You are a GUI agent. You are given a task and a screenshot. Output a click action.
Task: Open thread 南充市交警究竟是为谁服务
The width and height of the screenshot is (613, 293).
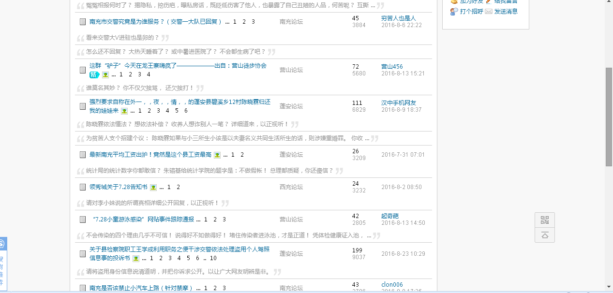pos(155,22)
